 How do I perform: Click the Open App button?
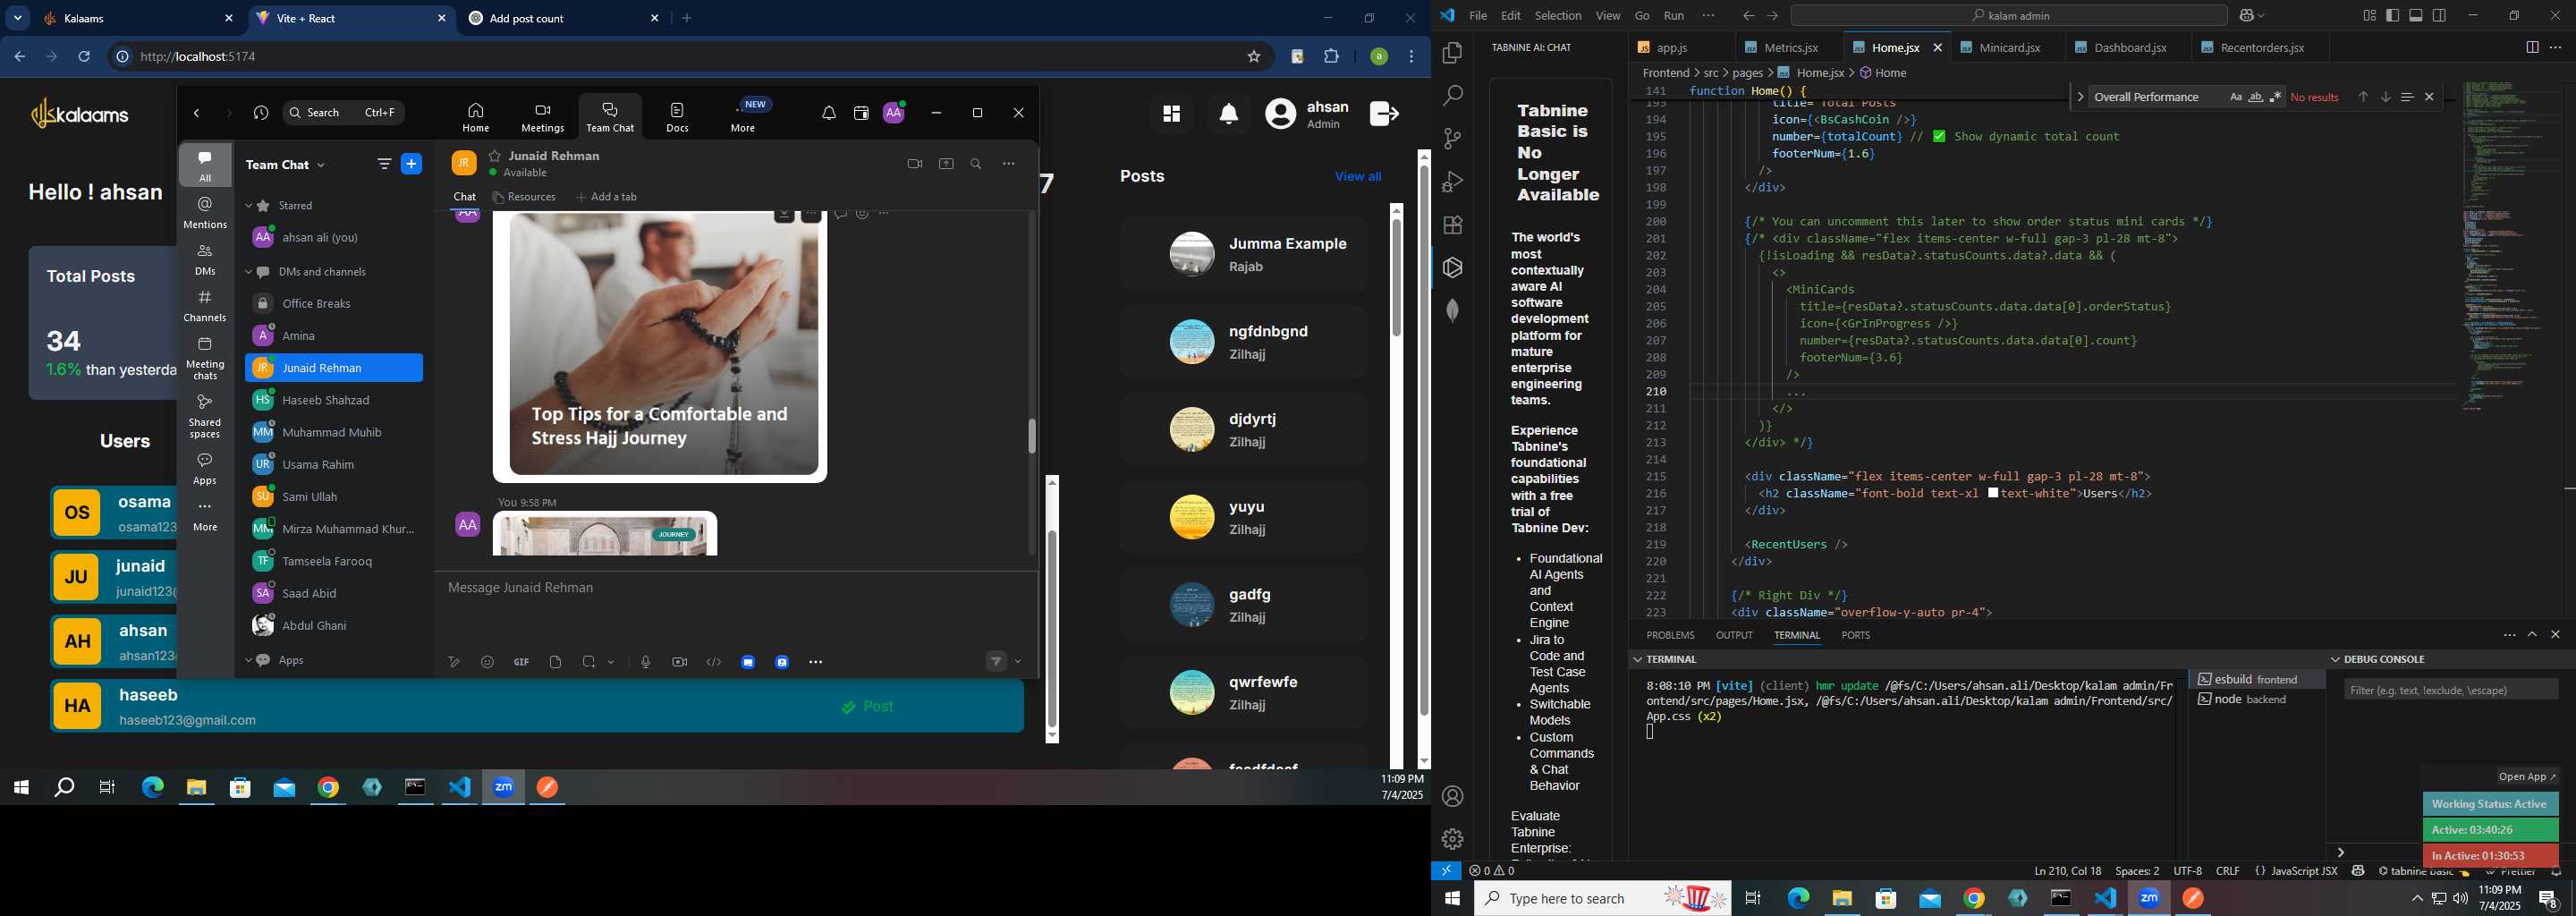coord(2527,777)
